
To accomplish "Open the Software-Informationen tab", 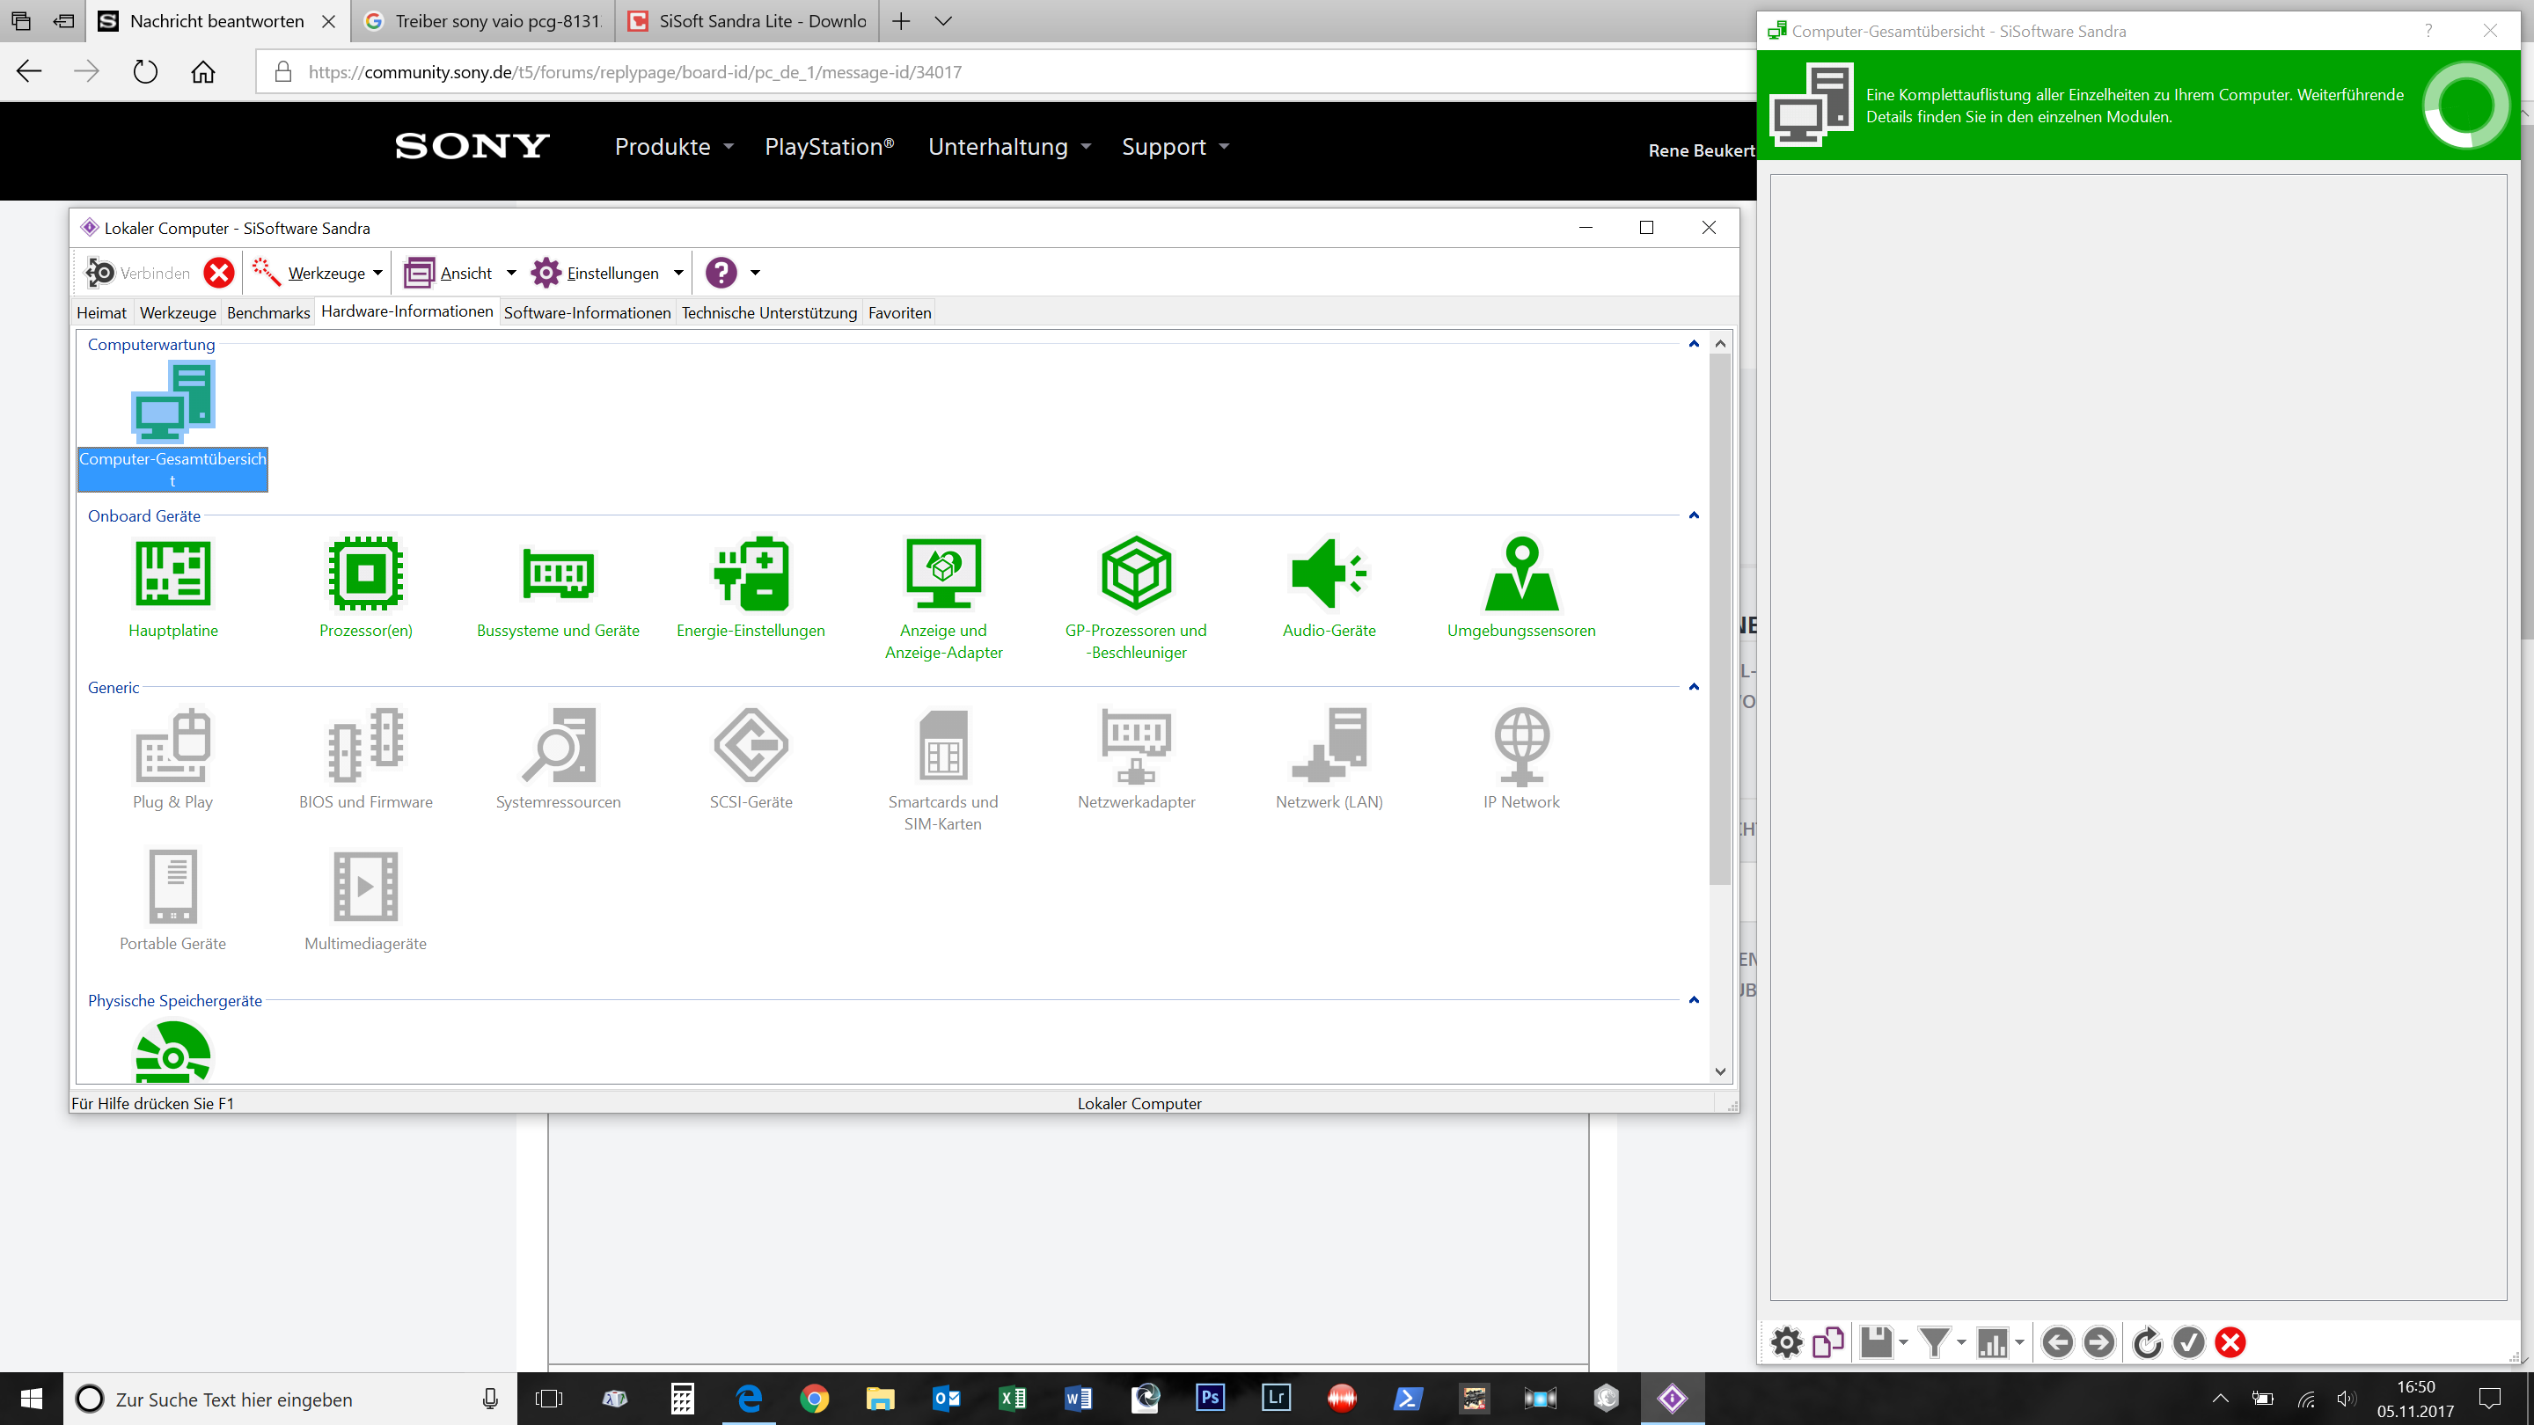I will (x=587, y=313).
